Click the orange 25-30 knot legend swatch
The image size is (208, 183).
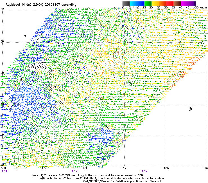[x=162, y=3]
